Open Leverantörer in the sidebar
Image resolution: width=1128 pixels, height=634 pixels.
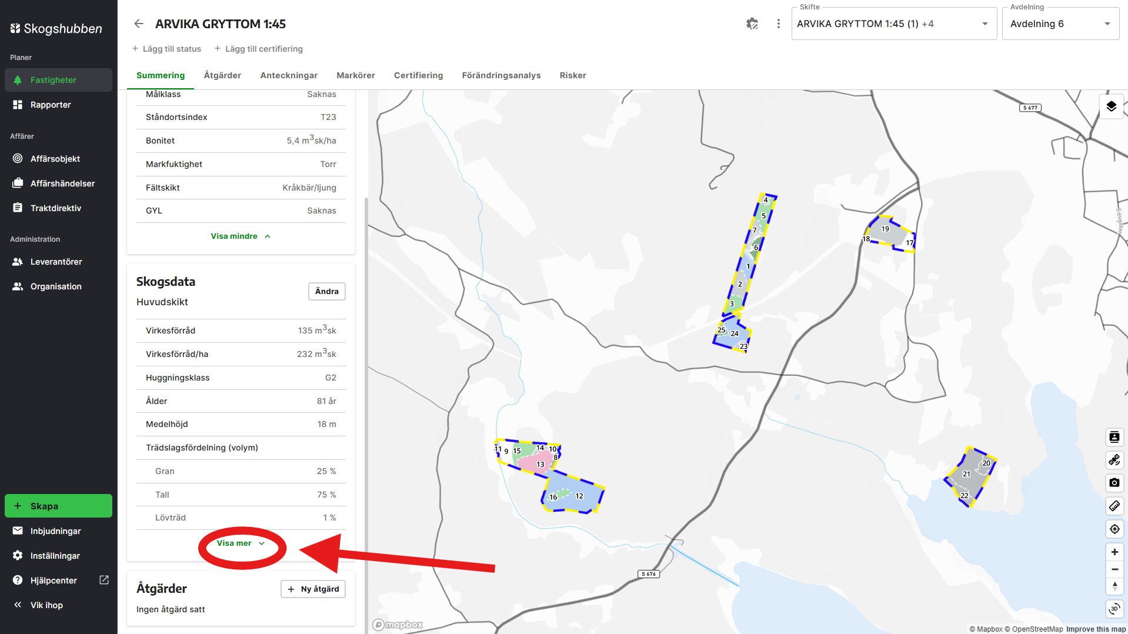point(58,262)
